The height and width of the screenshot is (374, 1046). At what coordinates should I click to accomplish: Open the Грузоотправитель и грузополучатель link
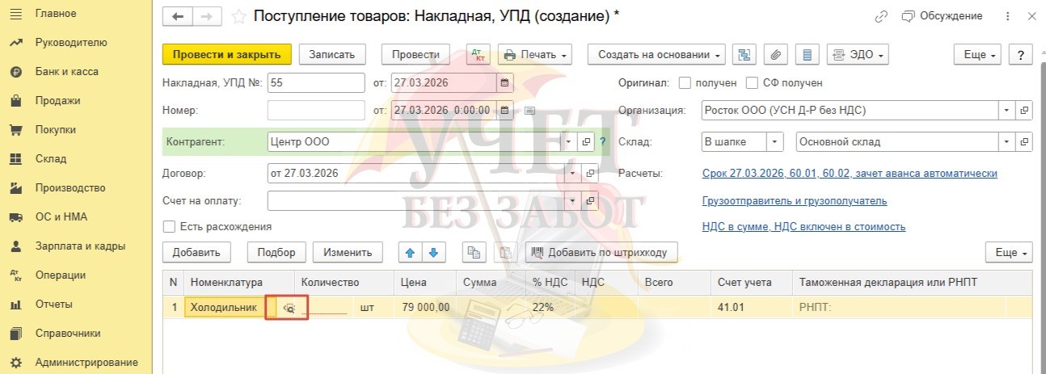[795, 200]
